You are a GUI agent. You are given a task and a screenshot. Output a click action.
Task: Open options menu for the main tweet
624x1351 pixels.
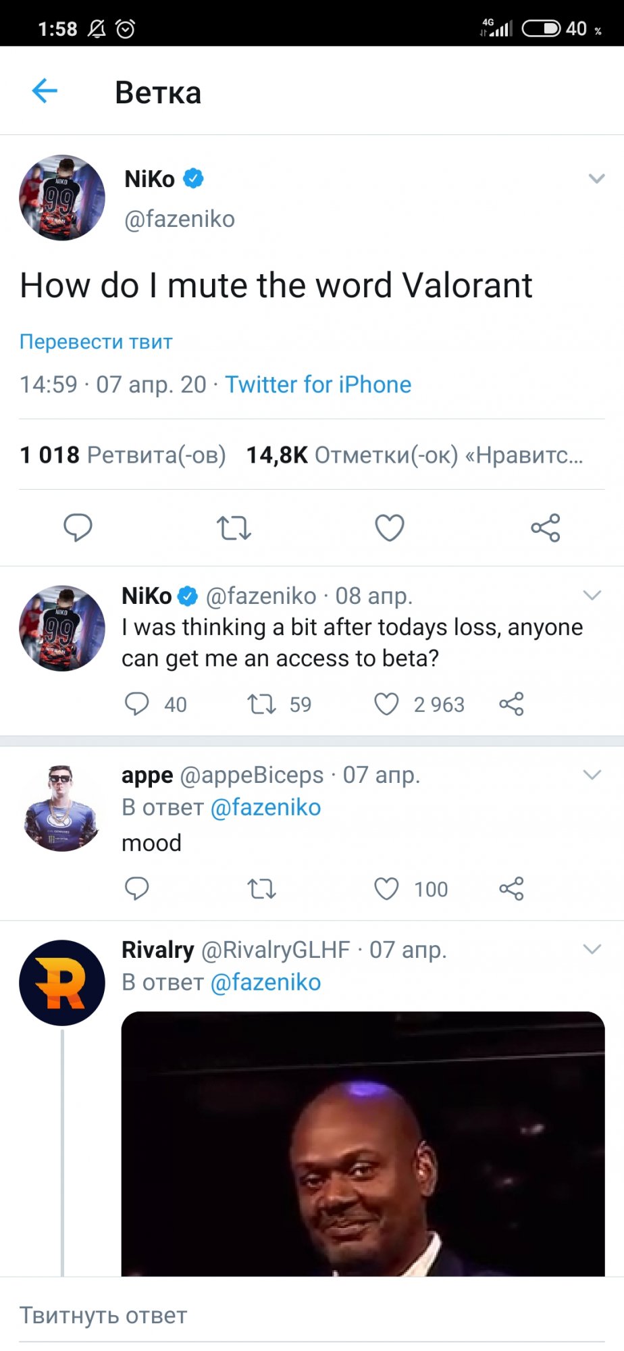tap(596, 178)
